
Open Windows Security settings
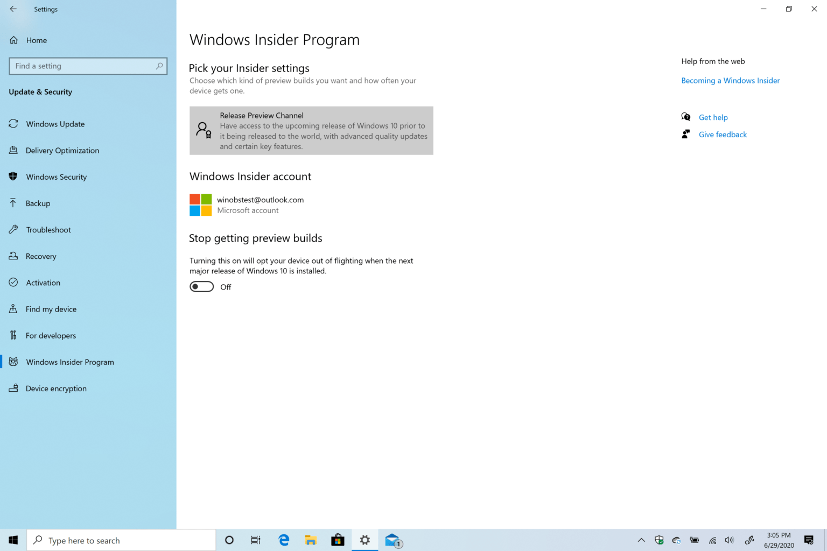[56, 176]
